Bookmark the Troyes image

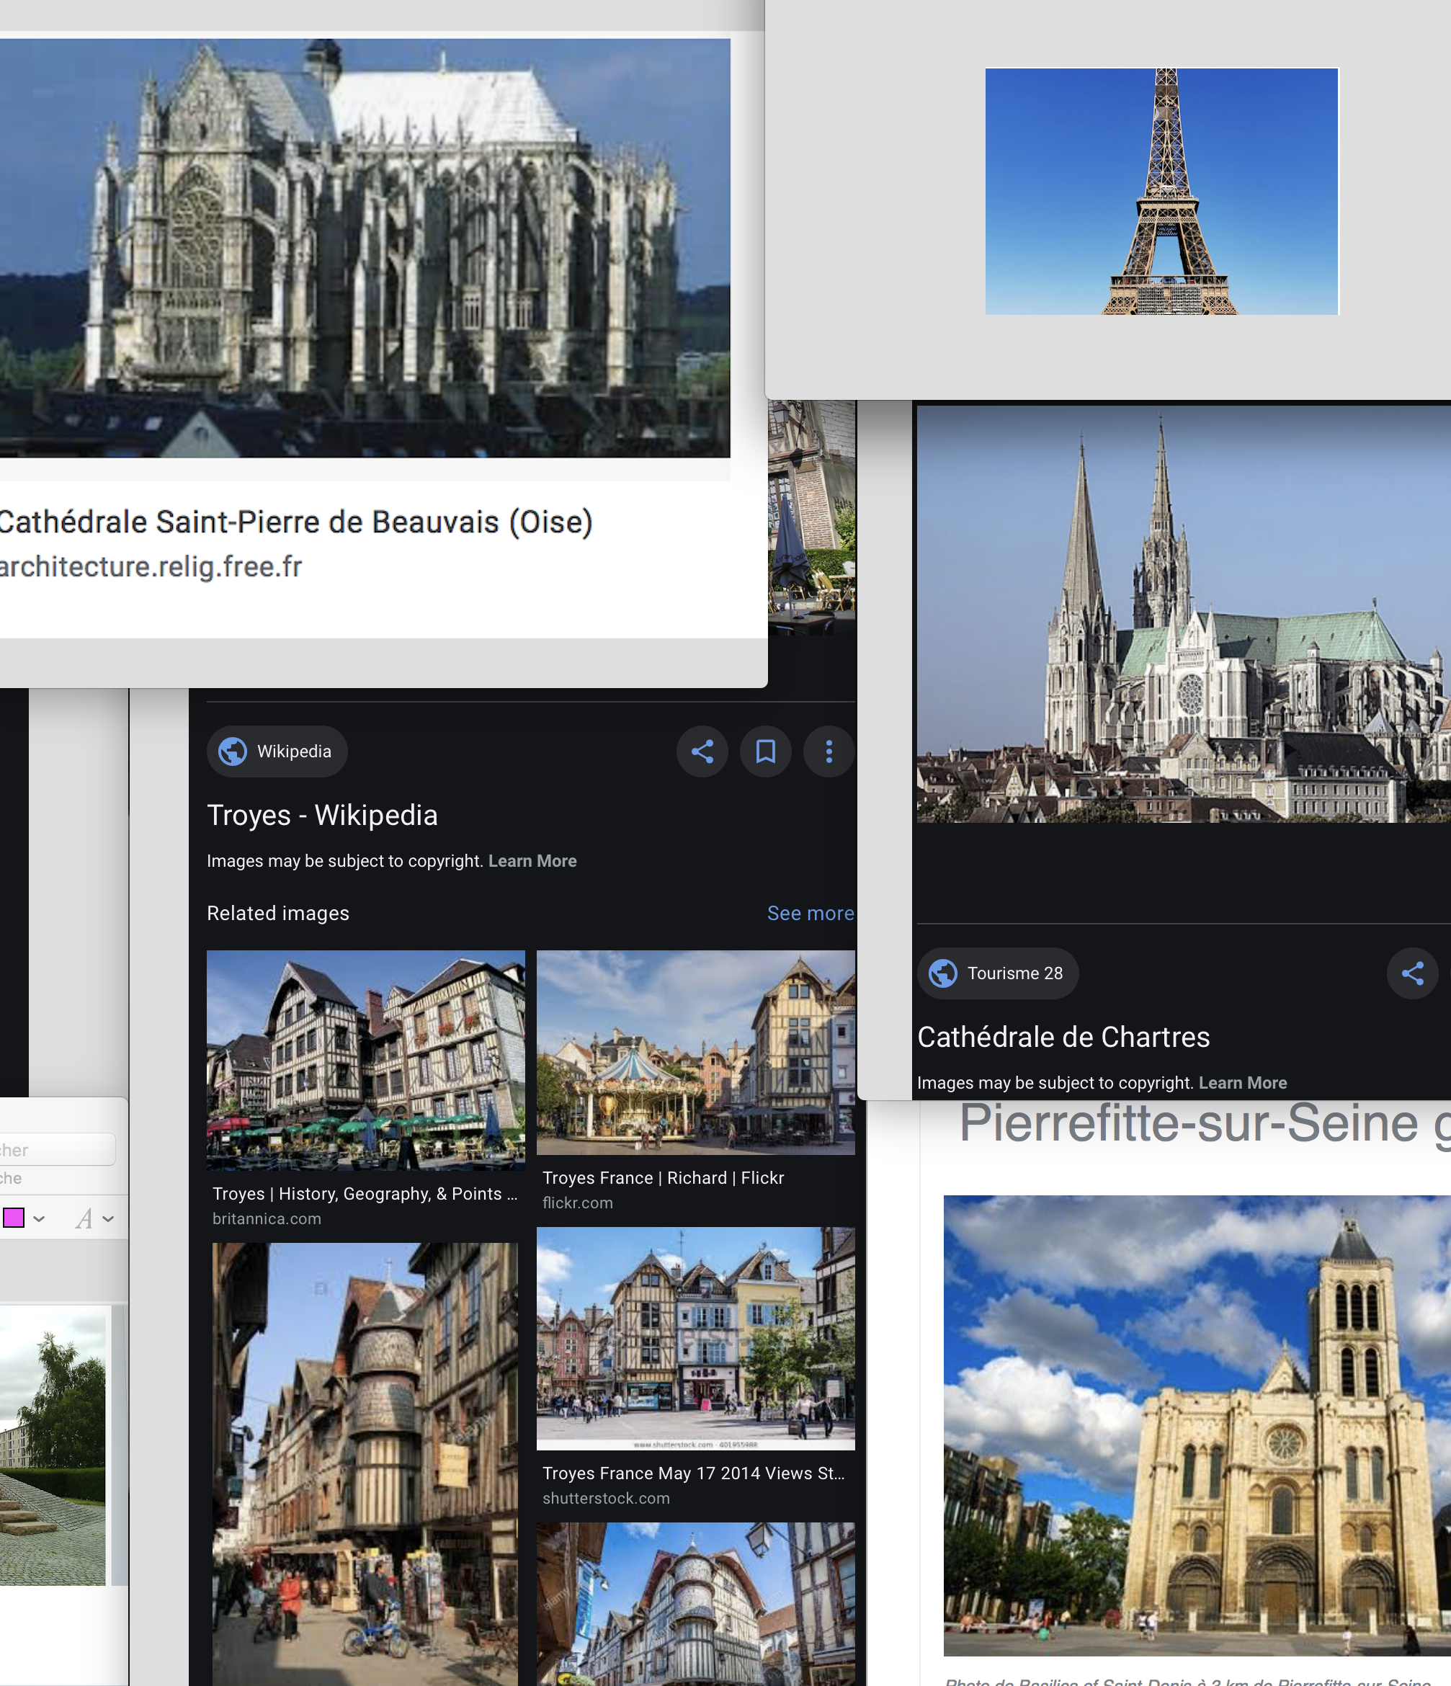(x=765, y=751)
